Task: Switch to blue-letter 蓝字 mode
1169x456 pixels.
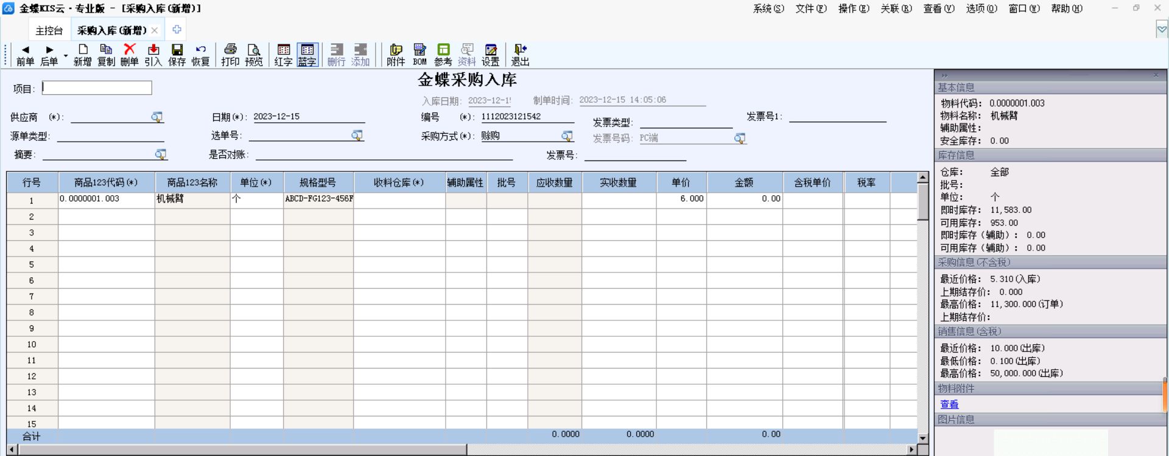Action: [307, 55]
